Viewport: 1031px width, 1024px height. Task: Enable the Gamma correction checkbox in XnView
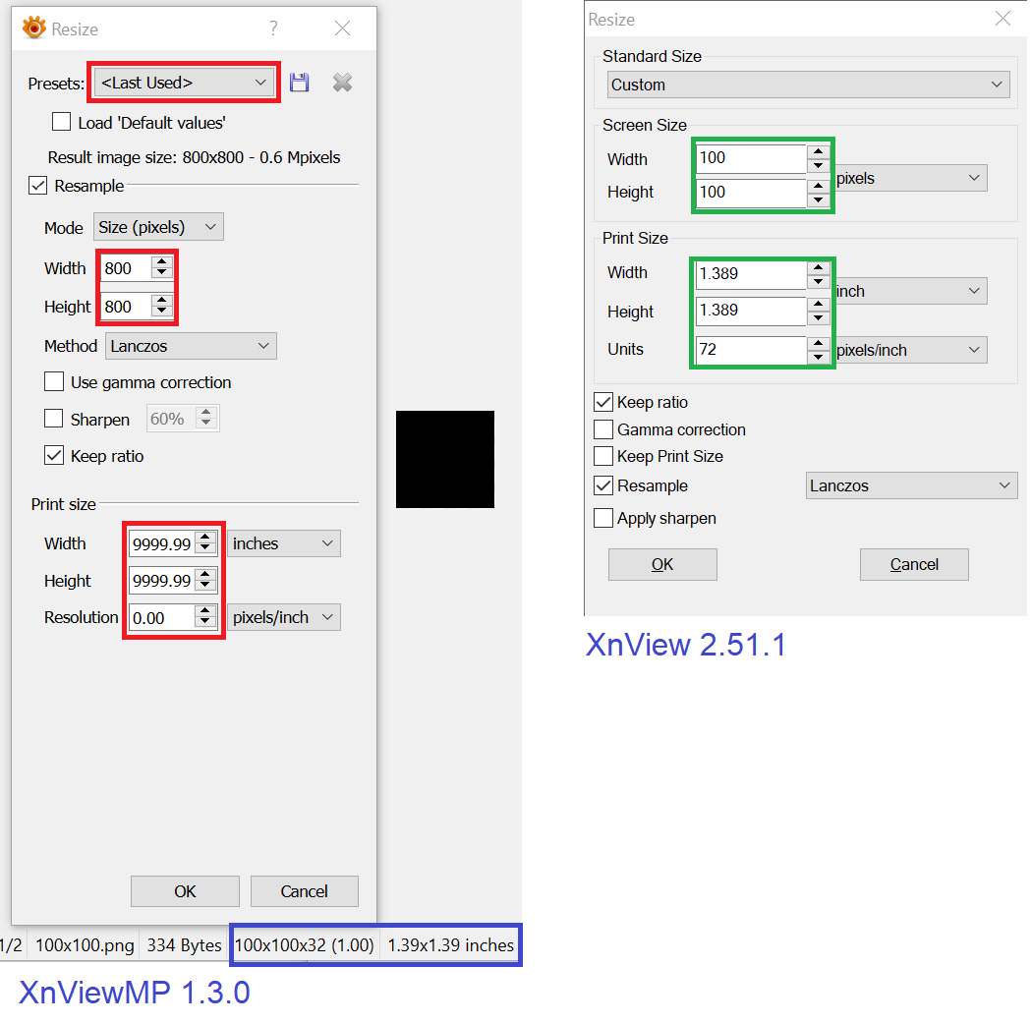(603, 429)
